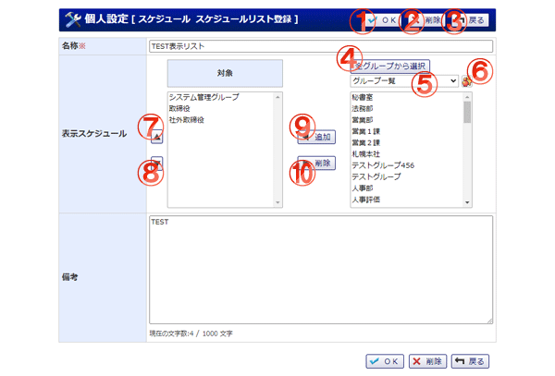Viewport: 555px width, 376px height.
Task: Click the 戻る button in the header bar
Action: [x=469, y=20]
